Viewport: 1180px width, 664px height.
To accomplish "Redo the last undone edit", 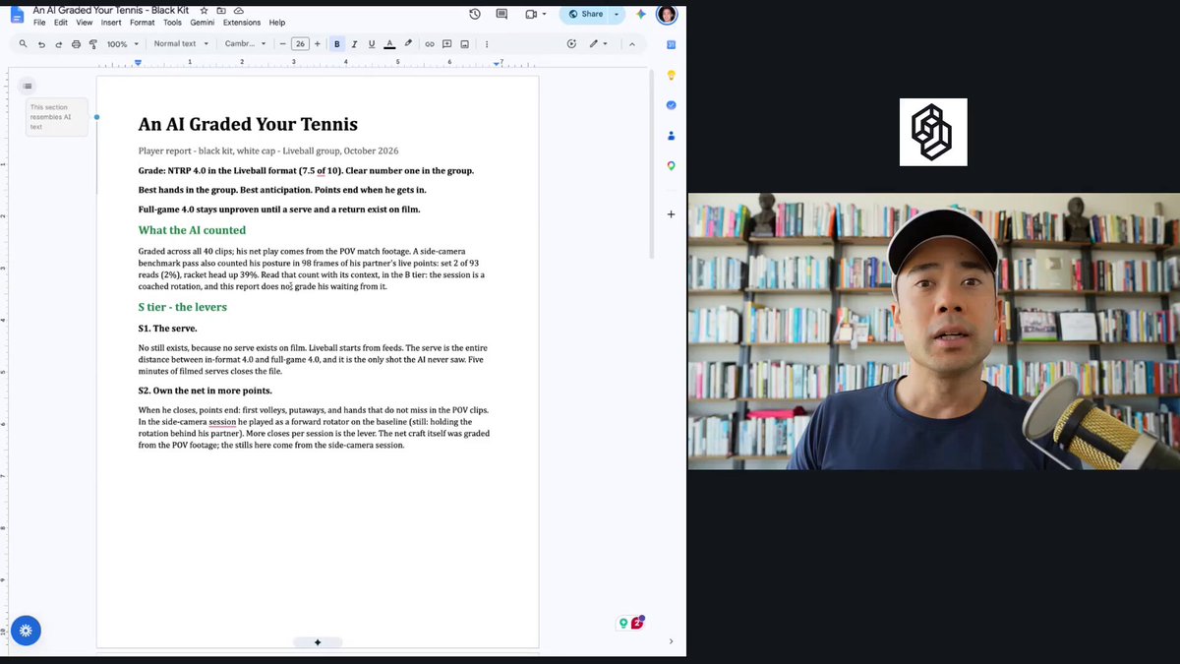I will pyautogui.click(x=59, y=43).
